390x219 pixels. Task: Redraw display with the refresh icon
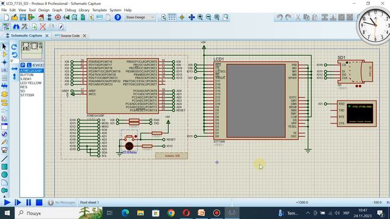[163, 18]
